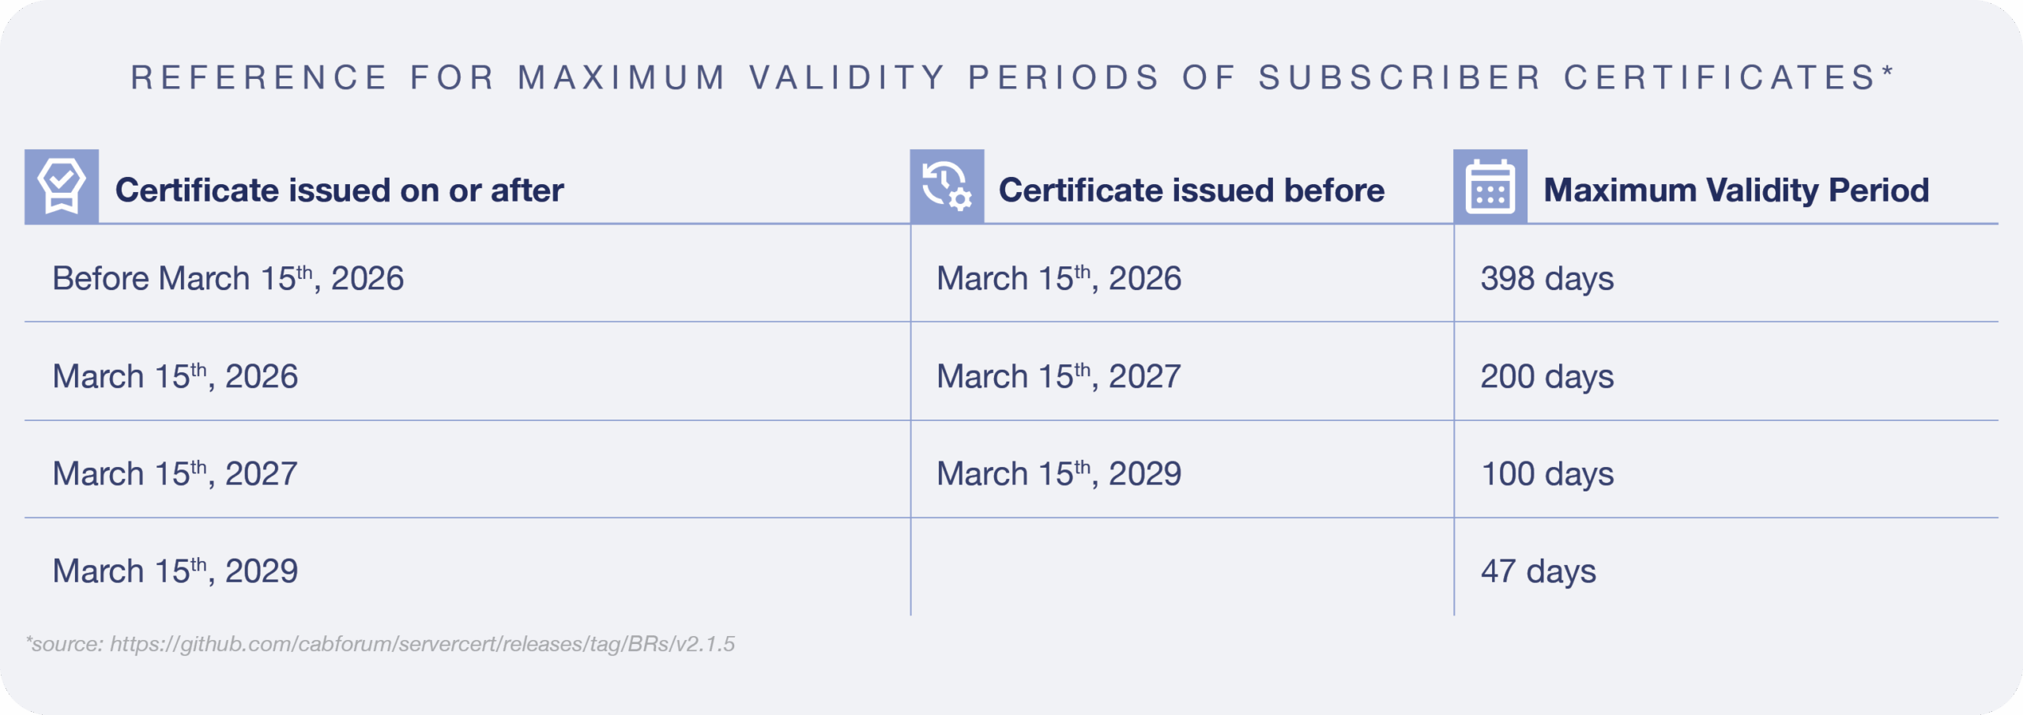Select the 'Certificate issued before' header

(x=1192, y=190)
